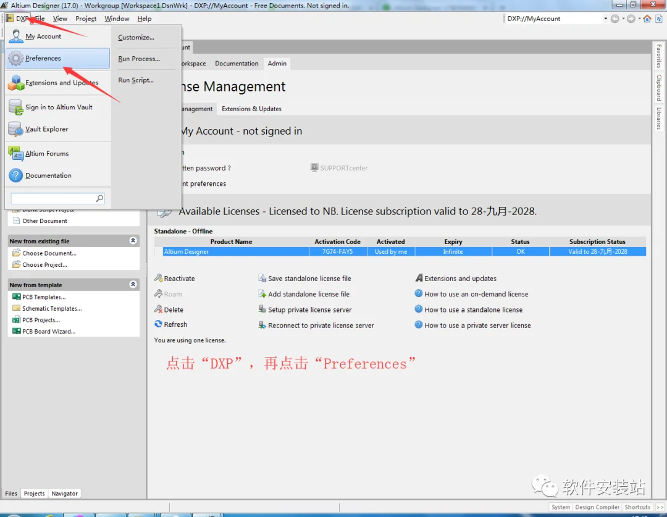Open the back navigation history dropdown arrow

(623, 19)
